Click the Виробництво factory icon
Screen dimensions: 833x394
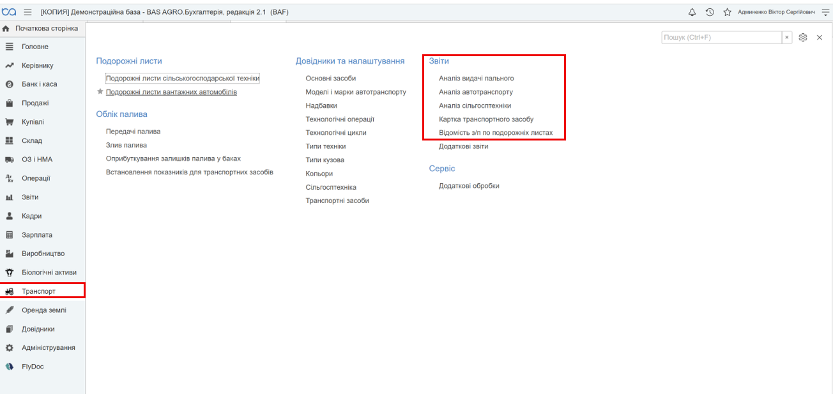coord(10,254)
